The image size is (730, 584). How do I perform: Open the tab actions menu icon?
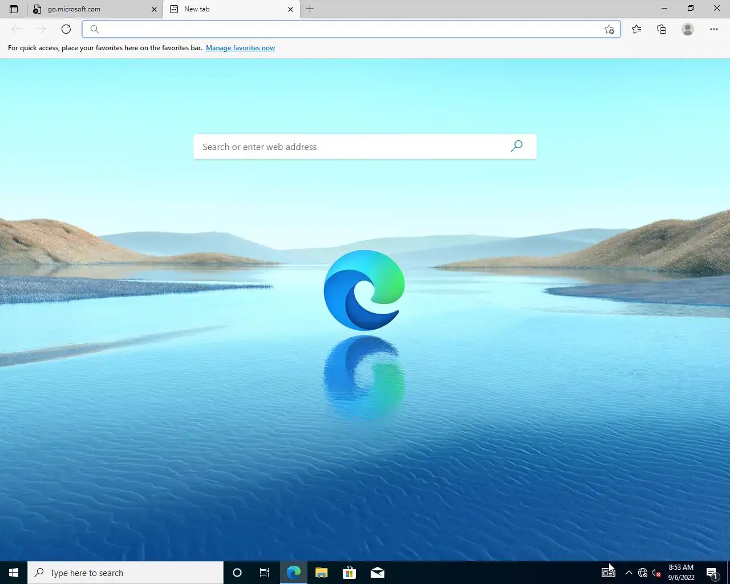14,9
